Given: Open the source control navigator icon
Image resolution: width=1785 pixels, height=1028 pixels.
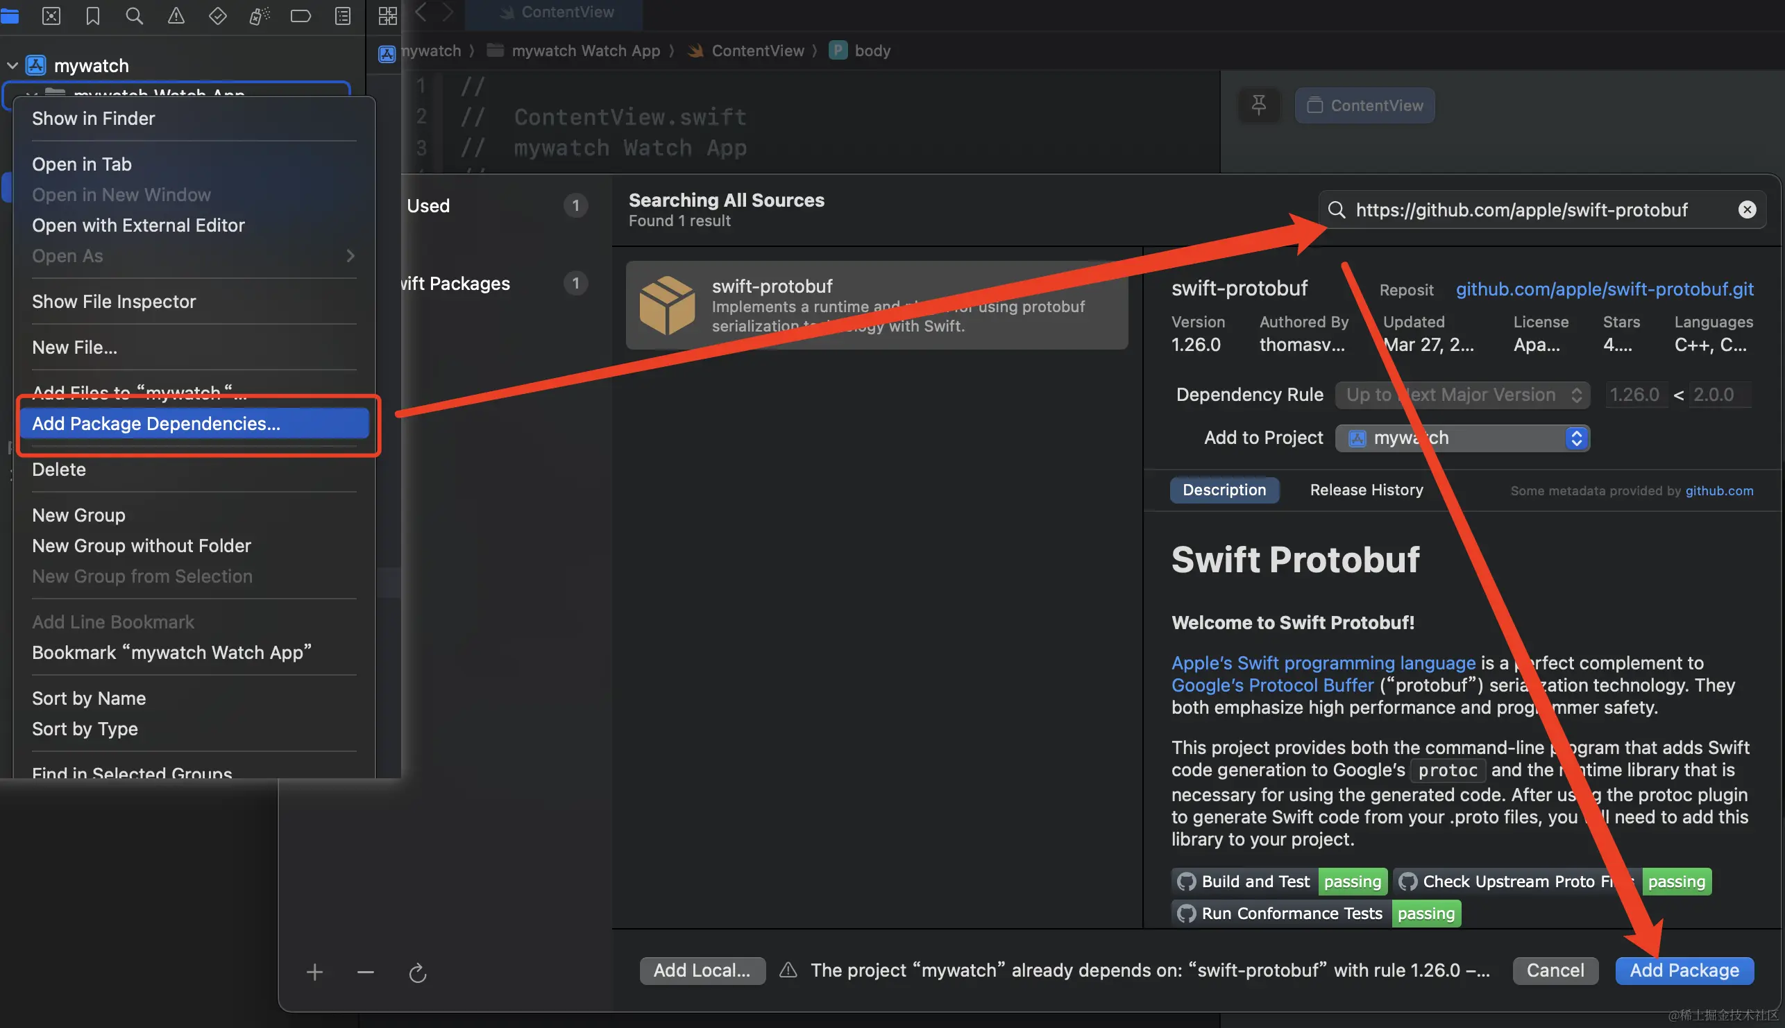Looking at the screenshot, I should [51, 15].
